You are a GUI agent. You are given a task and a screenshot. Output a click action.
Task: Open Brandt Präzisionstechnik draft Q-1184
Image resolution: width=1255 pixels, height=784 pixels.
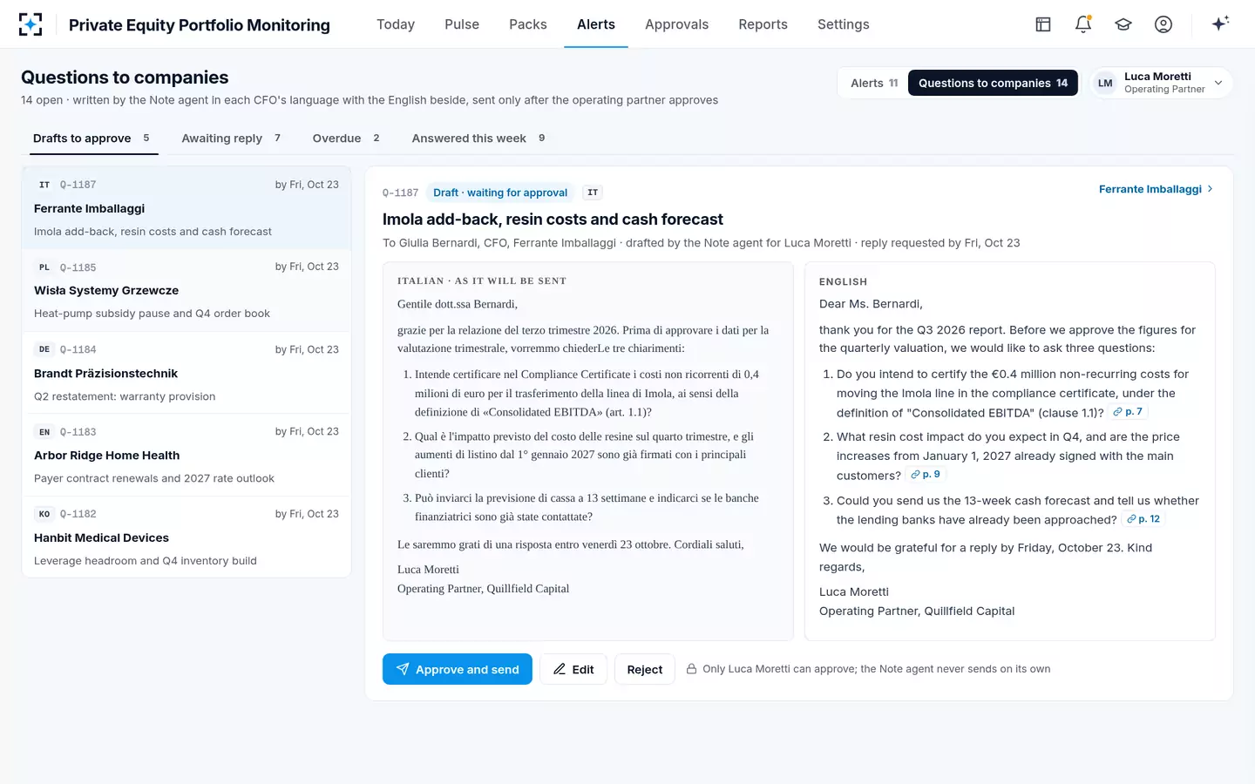(x=187, y=373)
